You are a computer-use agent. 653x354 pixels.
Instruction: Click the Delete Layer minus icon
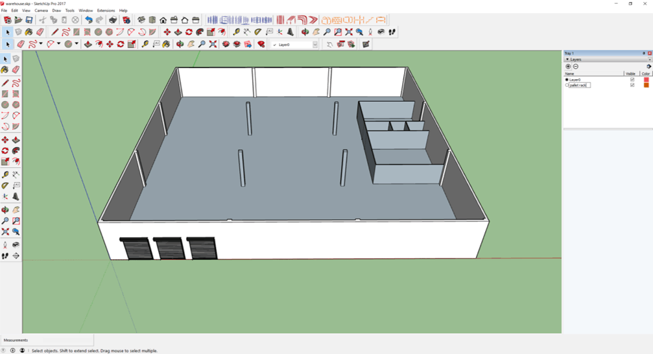point(576,67)
